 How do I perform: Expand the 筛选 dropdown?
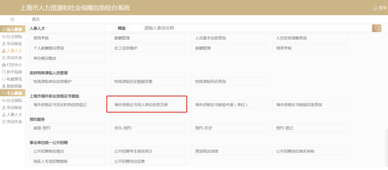(123, 28)
